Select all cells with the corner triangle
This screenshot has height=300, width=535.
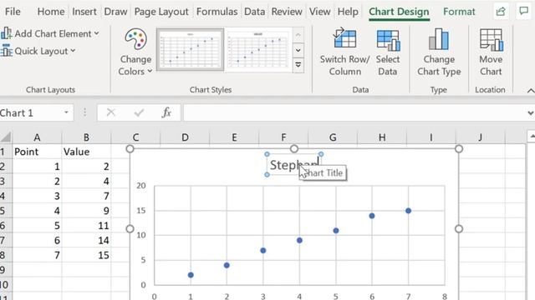pos(6,137)
